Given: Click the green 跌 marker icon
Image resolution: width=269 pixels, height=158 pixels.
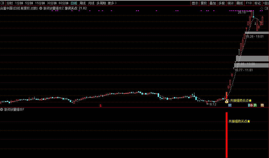Looking at the screenshot, I should (x=255, y=105).
